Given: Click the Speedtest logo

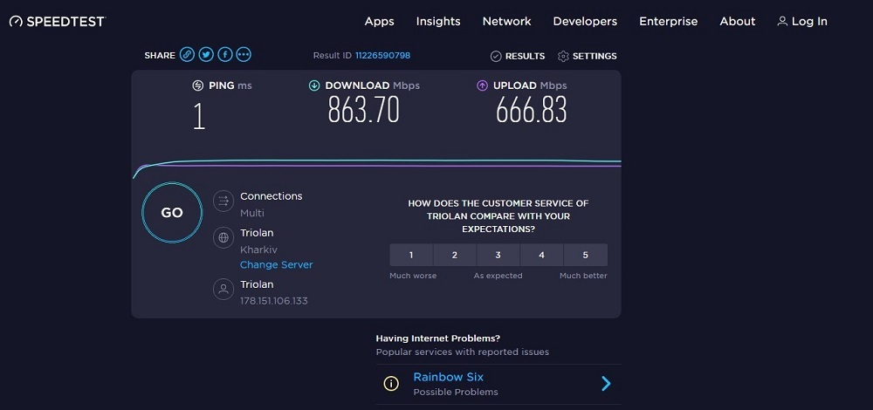Looking at the screenshot, I should click(58, 22).
